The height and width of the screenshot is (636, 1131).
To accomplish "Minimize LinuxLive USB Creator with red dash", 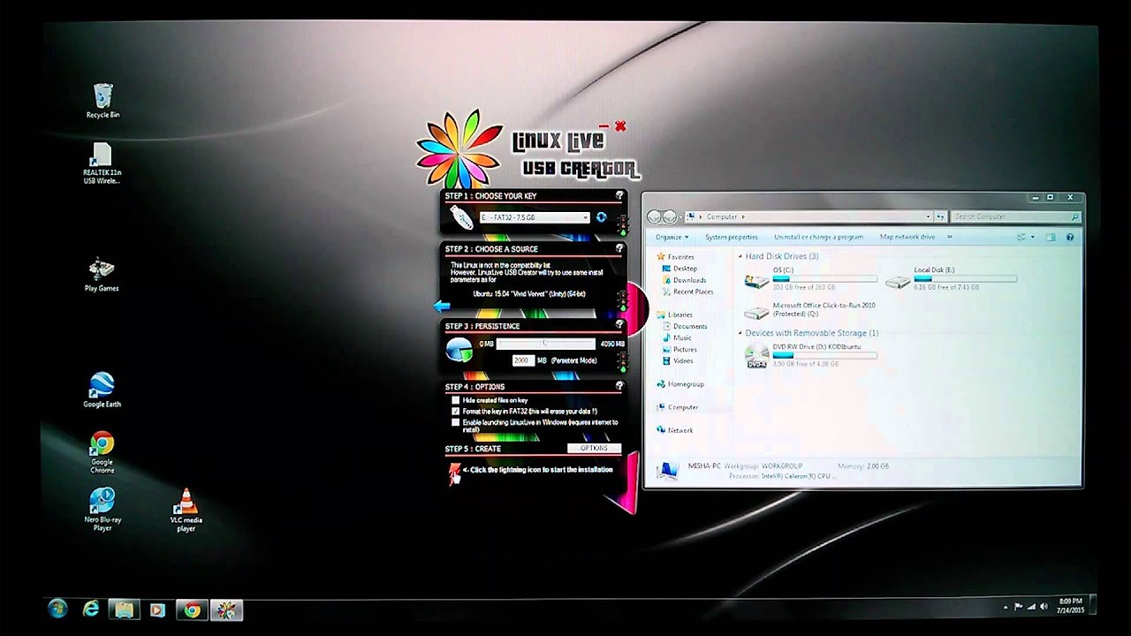I will (604, 126).
